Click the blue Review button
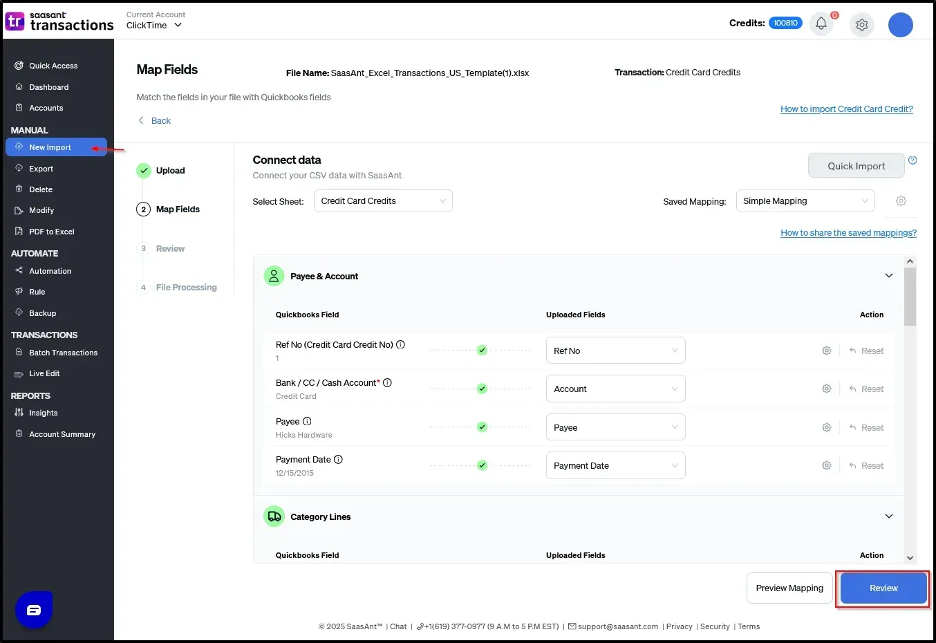The height and width of the screenshot is (643, 936). coord(883,588)
